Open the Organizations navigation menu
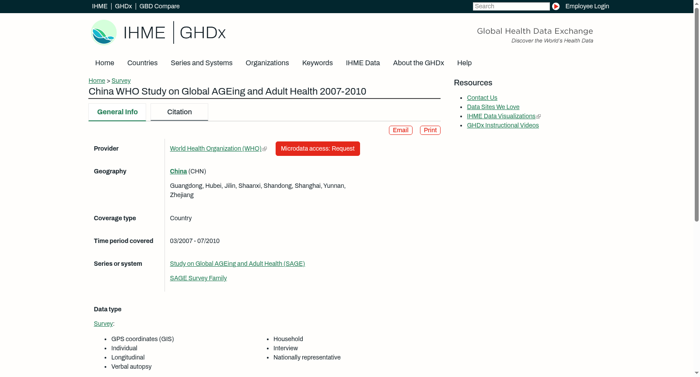 tap(267, 63)
